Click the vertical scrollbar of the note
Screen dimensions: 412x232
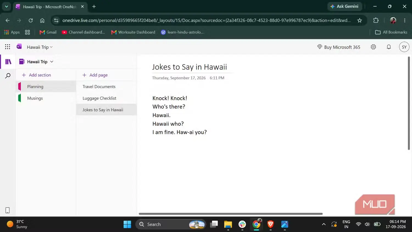pyautogui.click(x=409, y=103)
